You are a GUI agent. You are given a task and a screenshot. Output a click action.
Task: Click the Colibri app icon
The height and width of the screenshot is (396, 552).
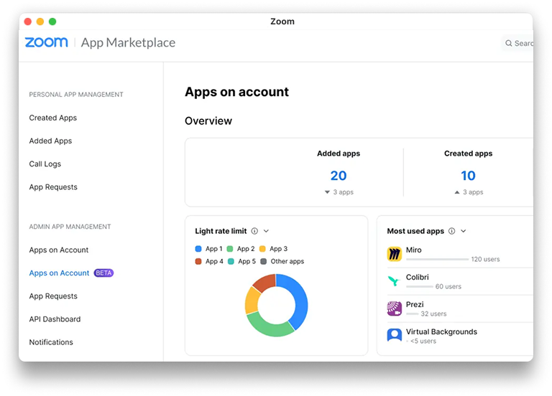click(395, 281)
